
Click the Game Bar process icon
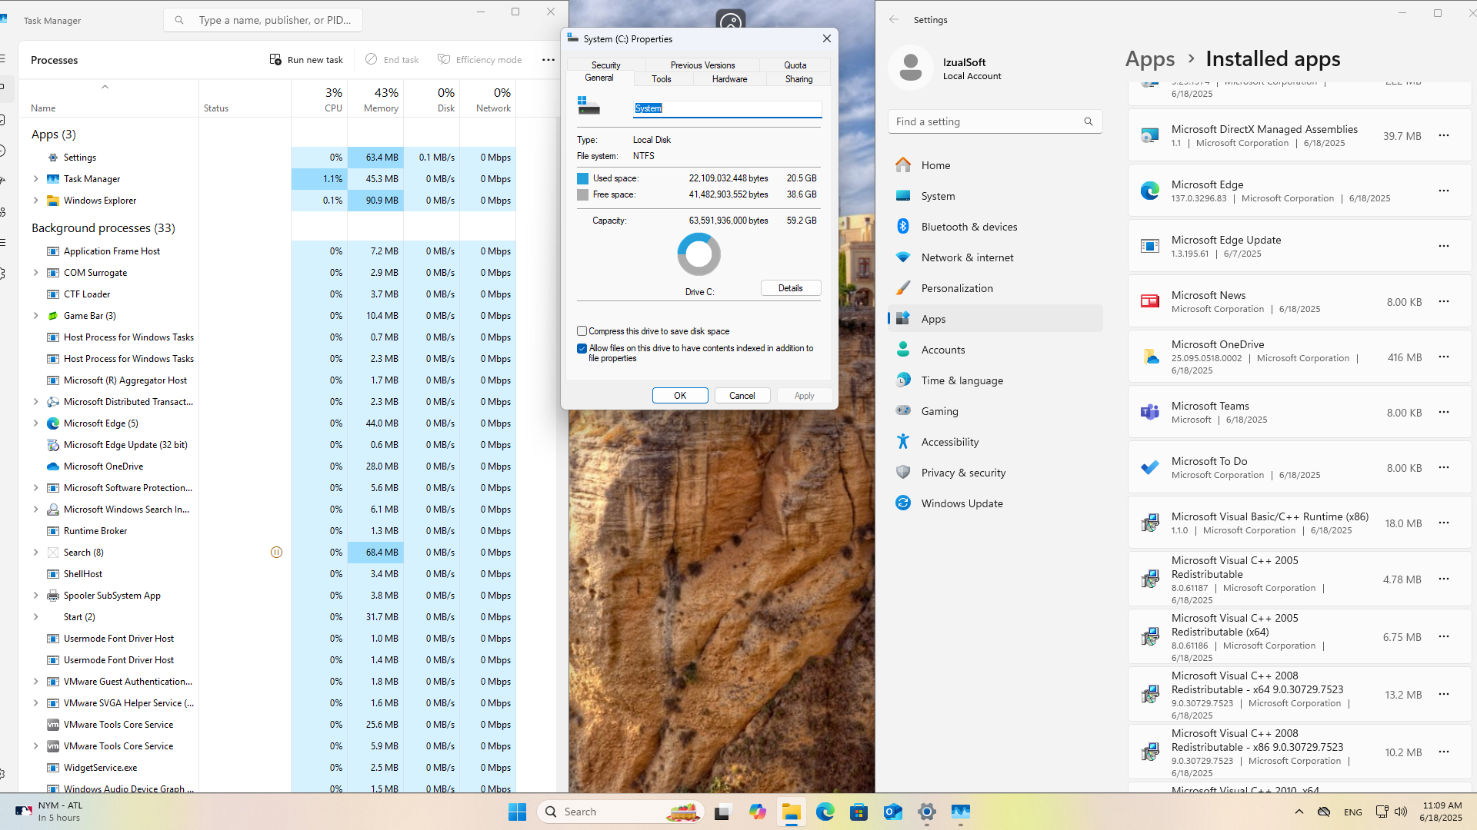click(x=53, y=316)
